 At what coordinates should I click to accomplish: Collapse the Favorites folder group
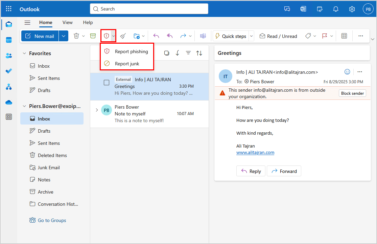tap(24, 53)
